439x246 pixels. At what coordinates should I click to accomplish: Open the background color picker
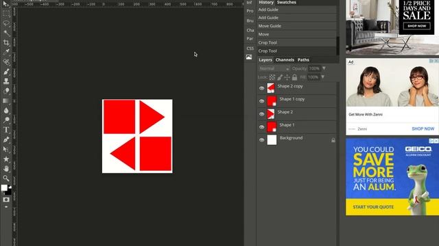coord(9,192)
